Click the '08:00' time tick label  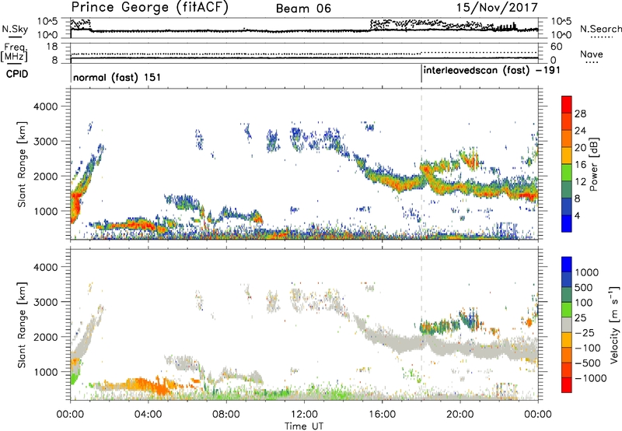(226, 415)
